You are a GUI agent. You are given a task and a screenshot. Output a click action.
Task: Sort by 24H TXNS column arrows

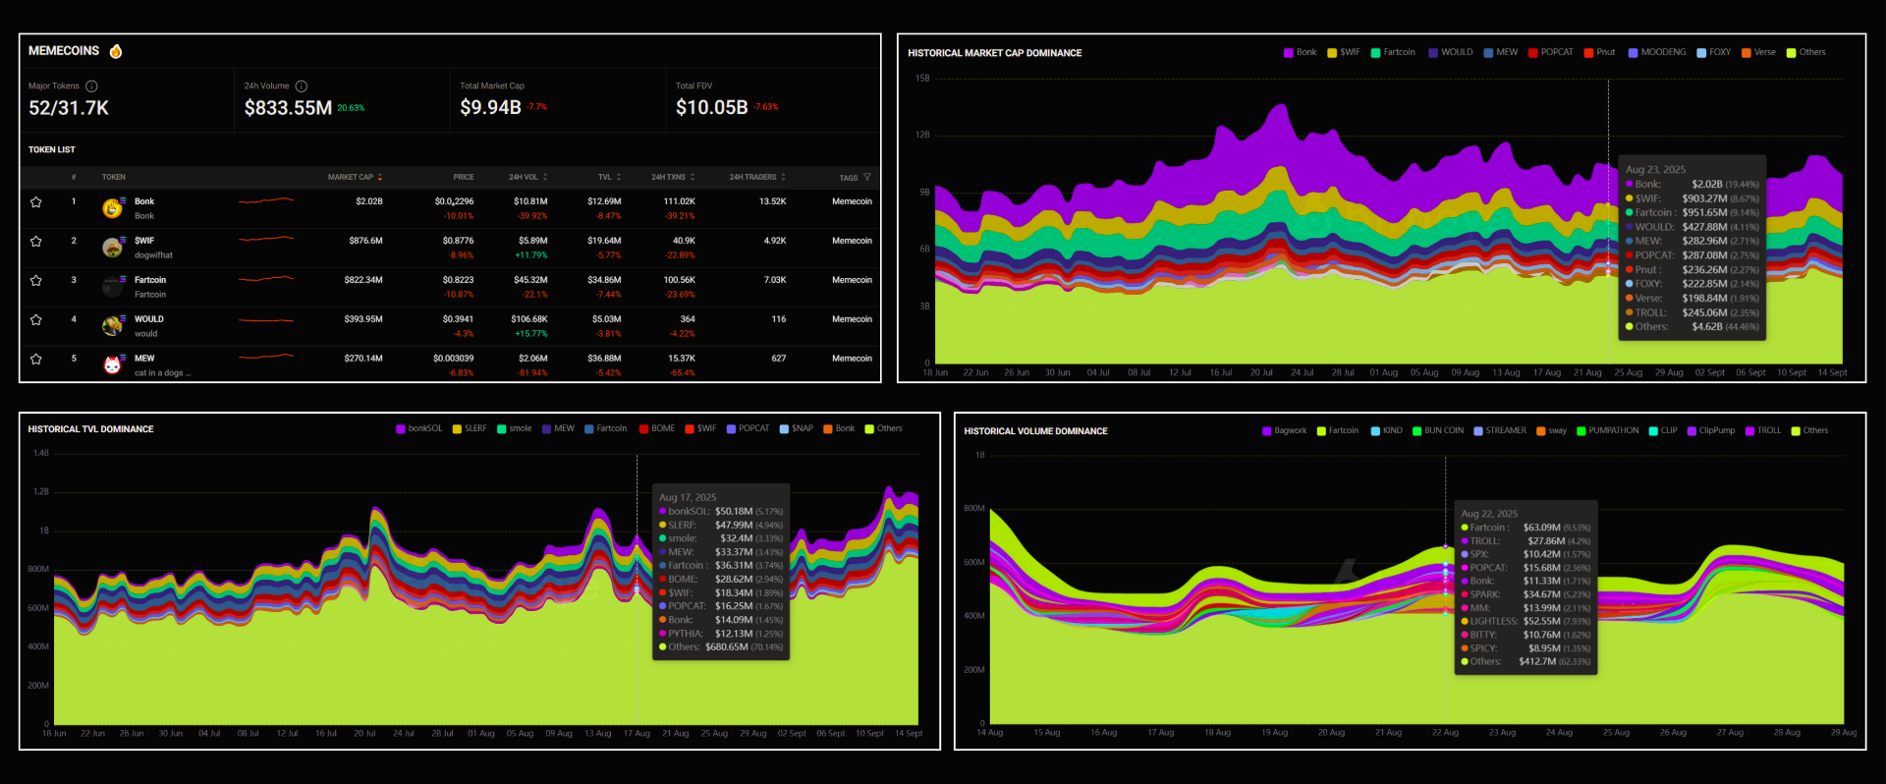(693, 178)
